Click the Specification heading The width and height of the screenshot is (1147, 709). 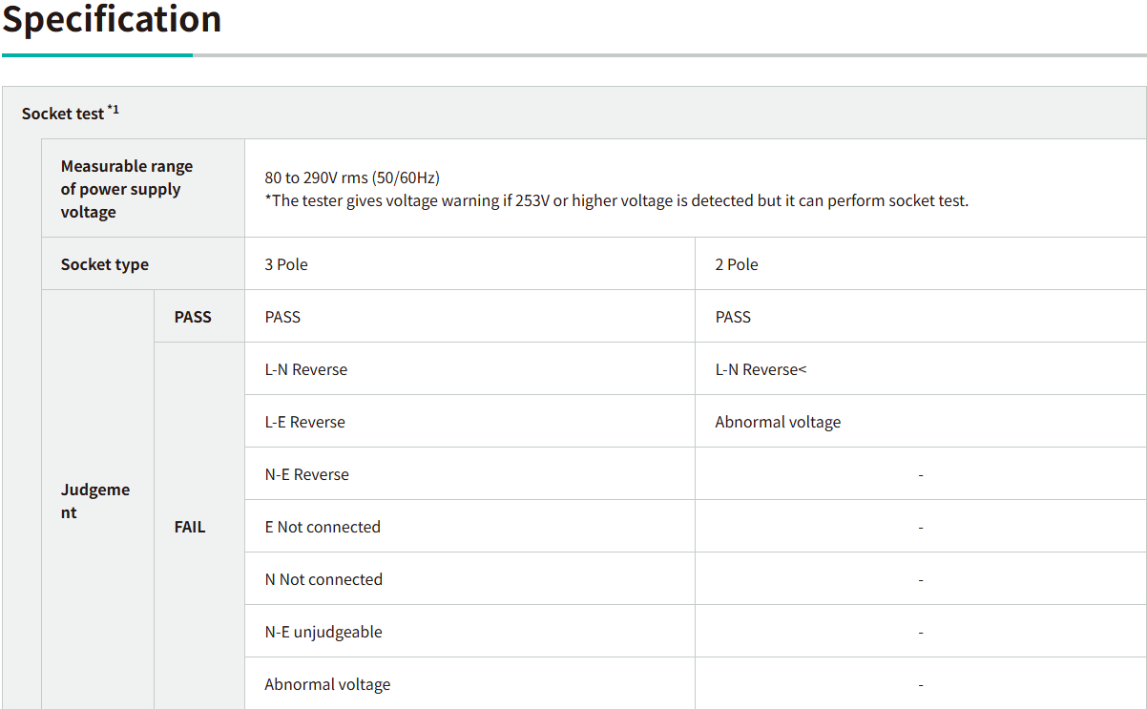click(112, 19)
